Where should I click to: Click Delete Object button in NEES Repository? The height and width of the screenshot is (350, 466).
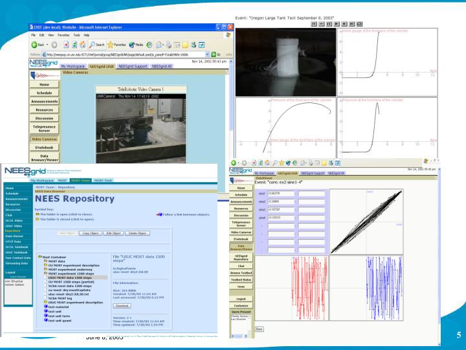(x=137, y=233)
